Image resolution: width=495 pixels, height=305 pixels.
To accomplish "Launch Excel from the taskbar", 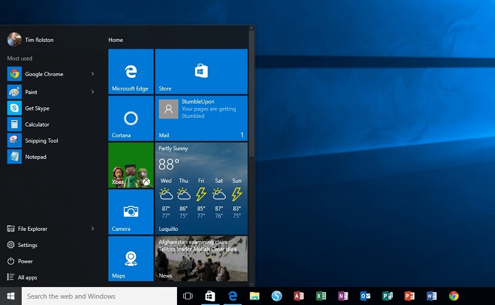I will click(x=321, y=296).
